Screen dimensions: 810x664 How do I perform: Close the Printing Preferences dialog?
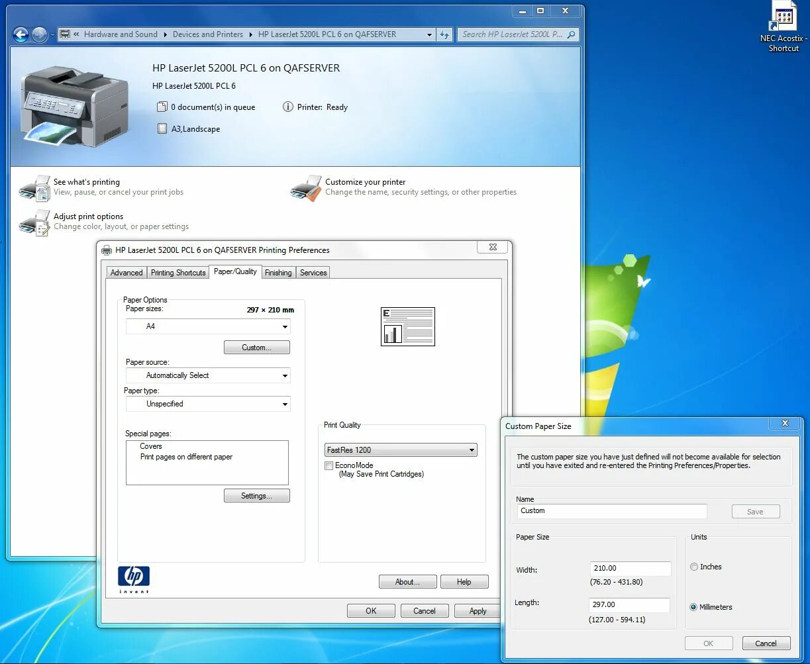pos(493,247)
